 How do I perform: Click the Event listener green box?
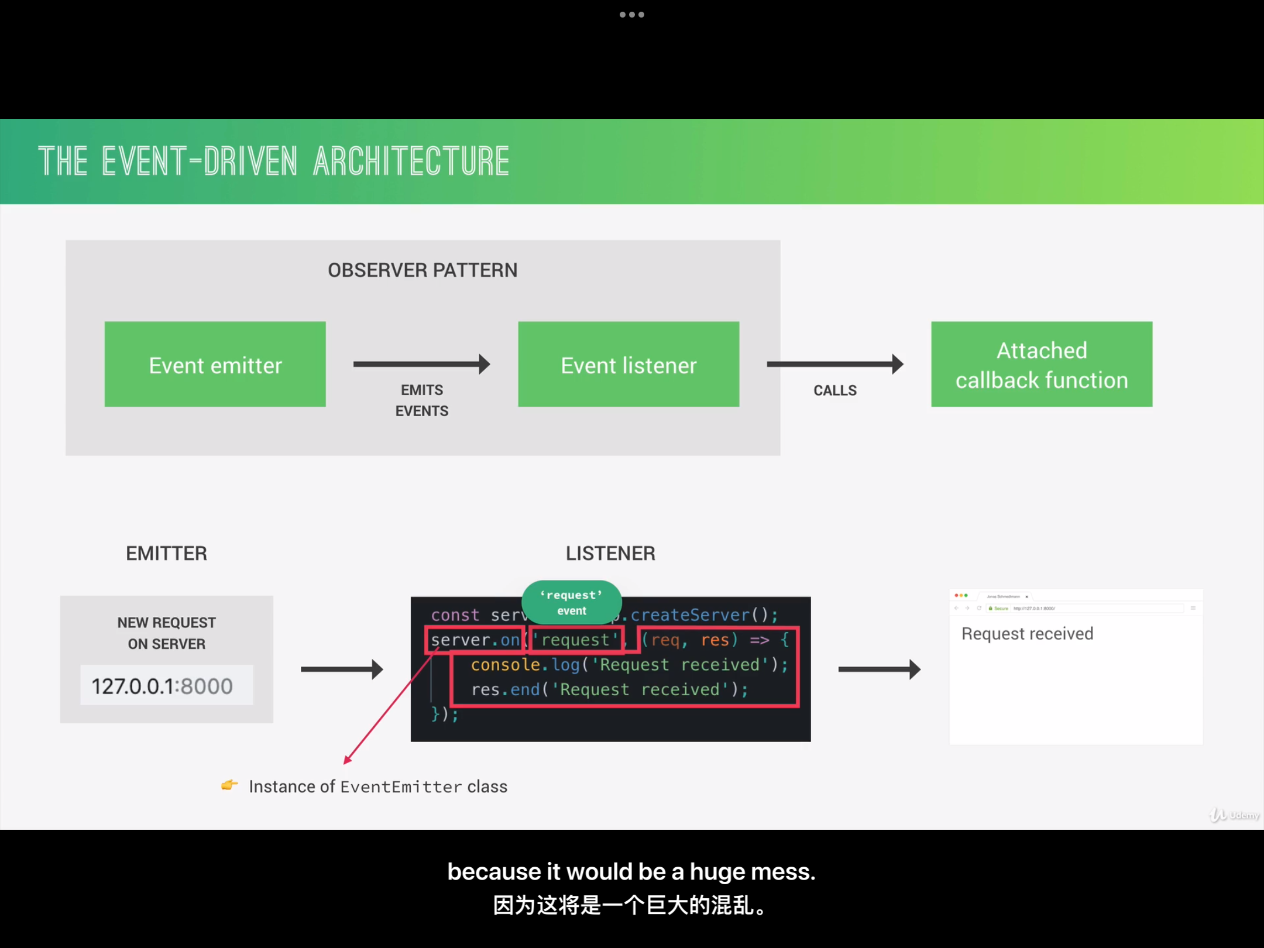coord(628,364)
